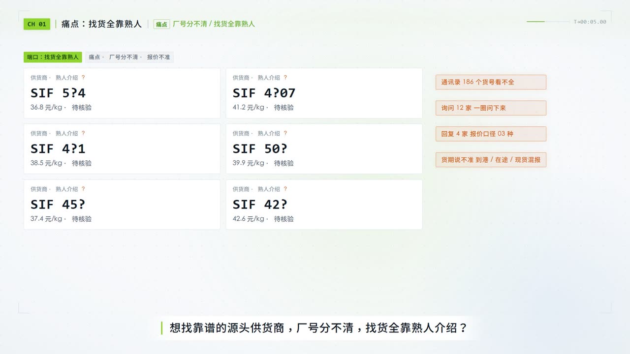Click 熟人介绍 on the SIF 5?4 card

click(x=66, y=78)
